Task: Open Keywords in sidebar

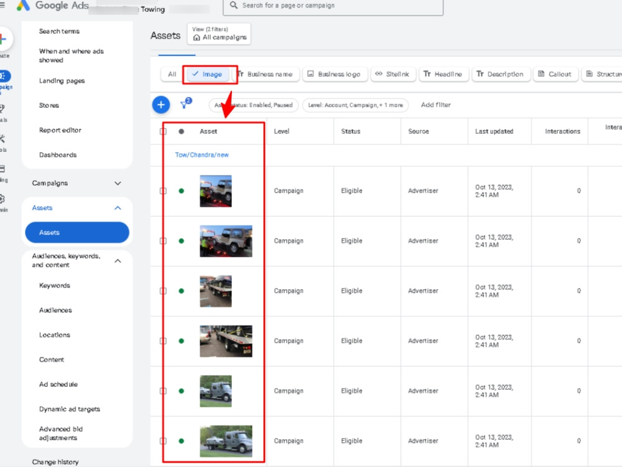Action: [55, 286]
